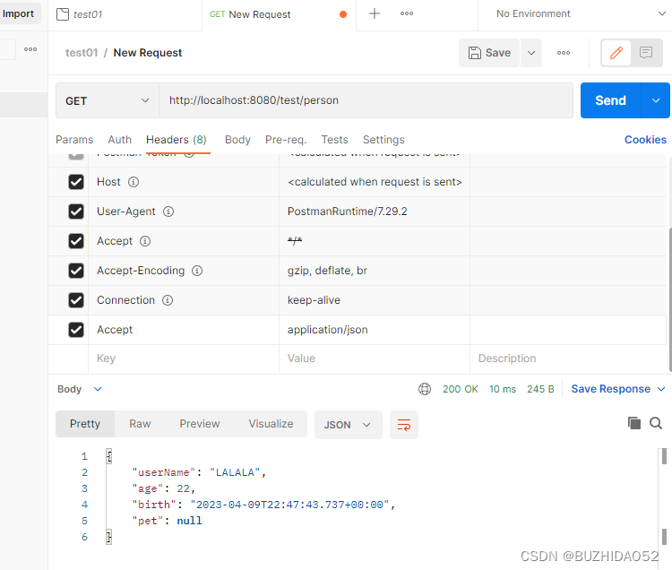Select the Visualize response view
Viewport: 672px width, 570px height.
pyautogui.click(x=271, y=424)
